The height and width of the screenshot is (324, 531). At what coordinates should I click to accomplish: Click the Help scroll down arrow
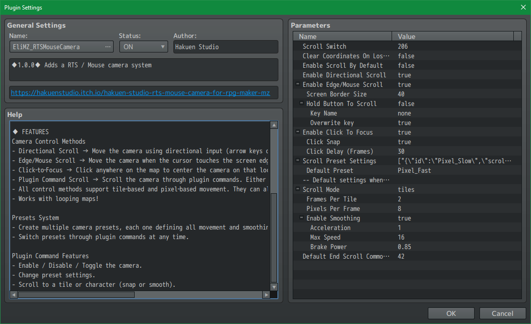[x=274, y=287]
